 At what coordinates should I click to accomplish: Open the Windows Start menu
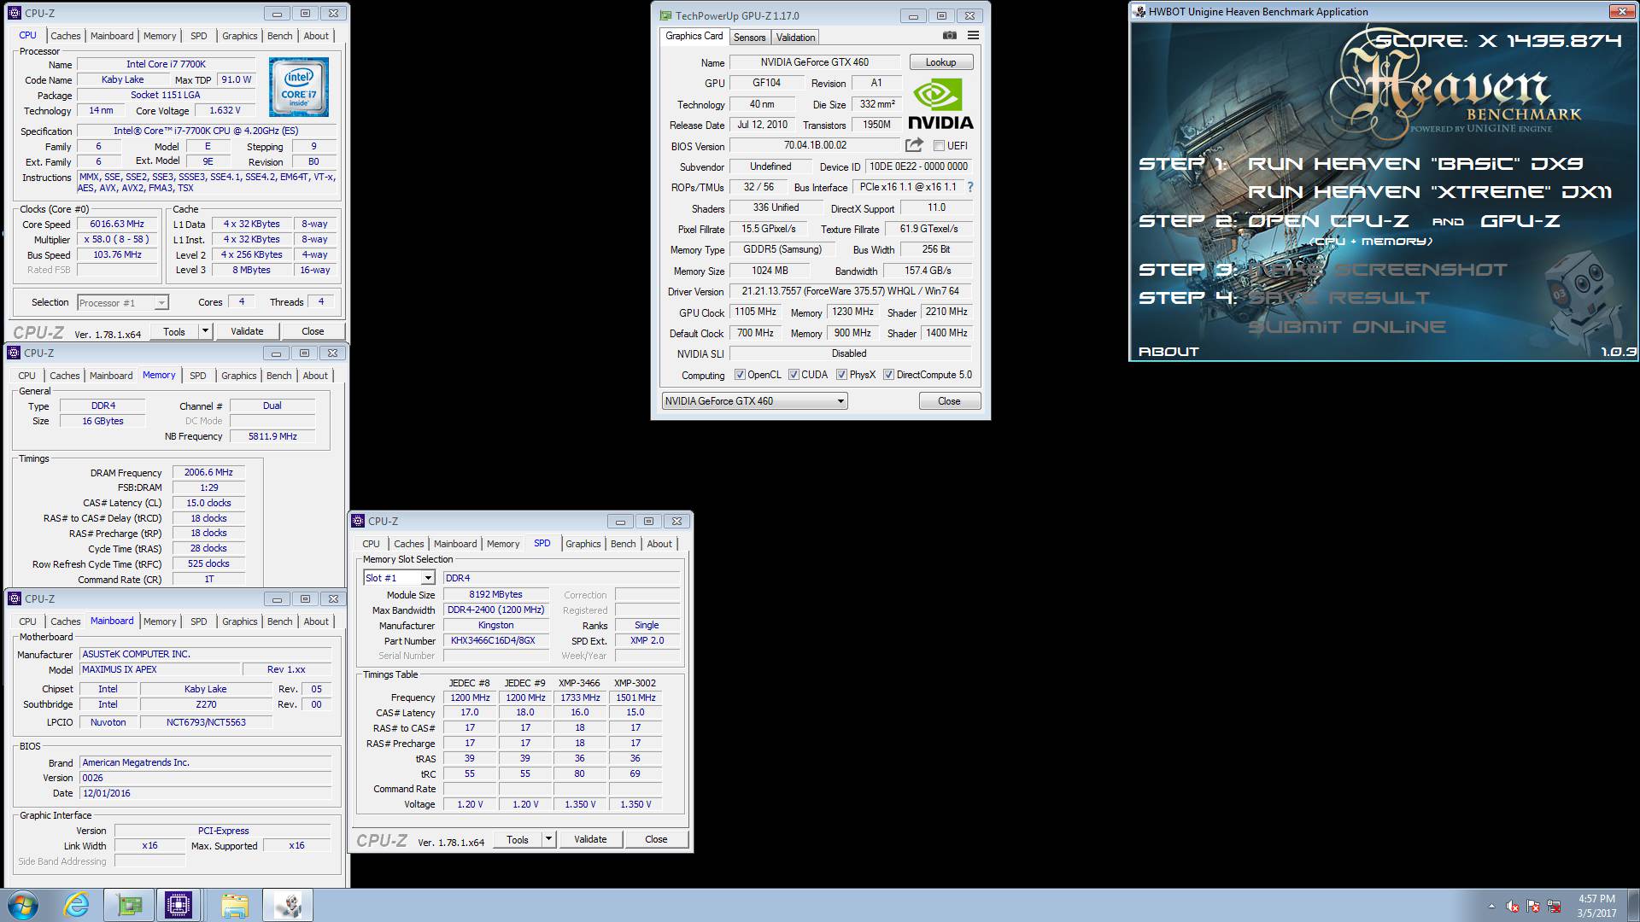tap(23, 905)
